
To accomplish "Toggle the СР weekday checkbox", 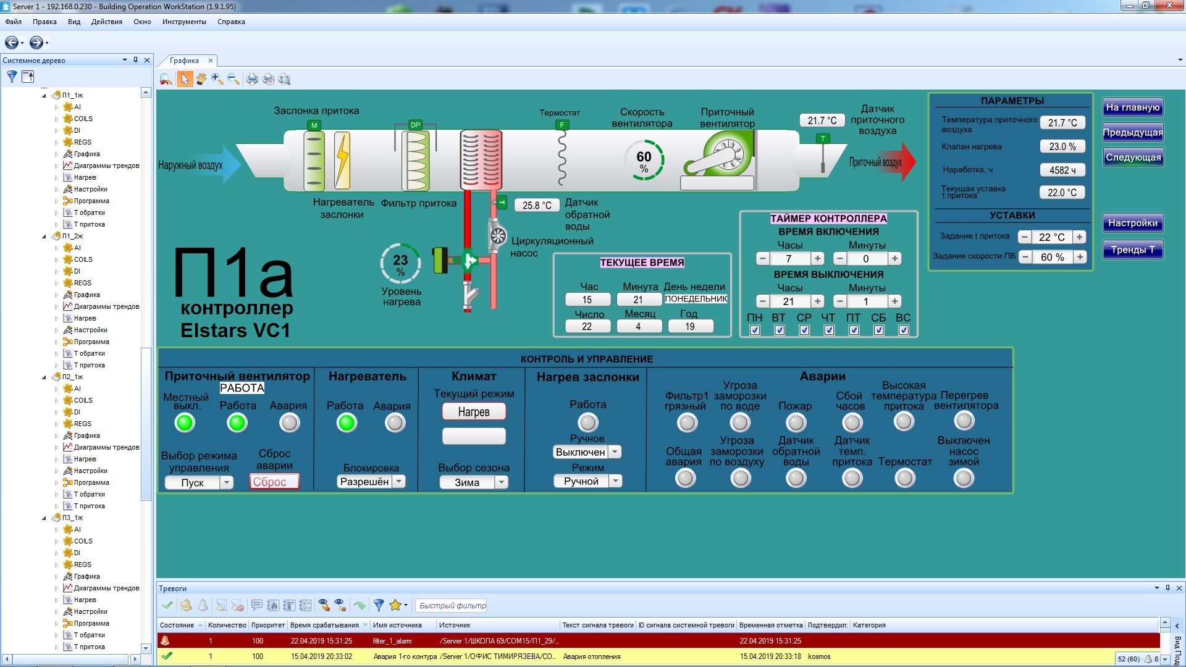I will [804, 330].
